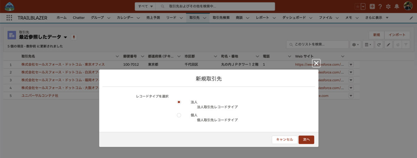The width and height of the screenshot is (417, 158).
Task: Open filters with the funnel icon
Action: (x=406, y=45)
